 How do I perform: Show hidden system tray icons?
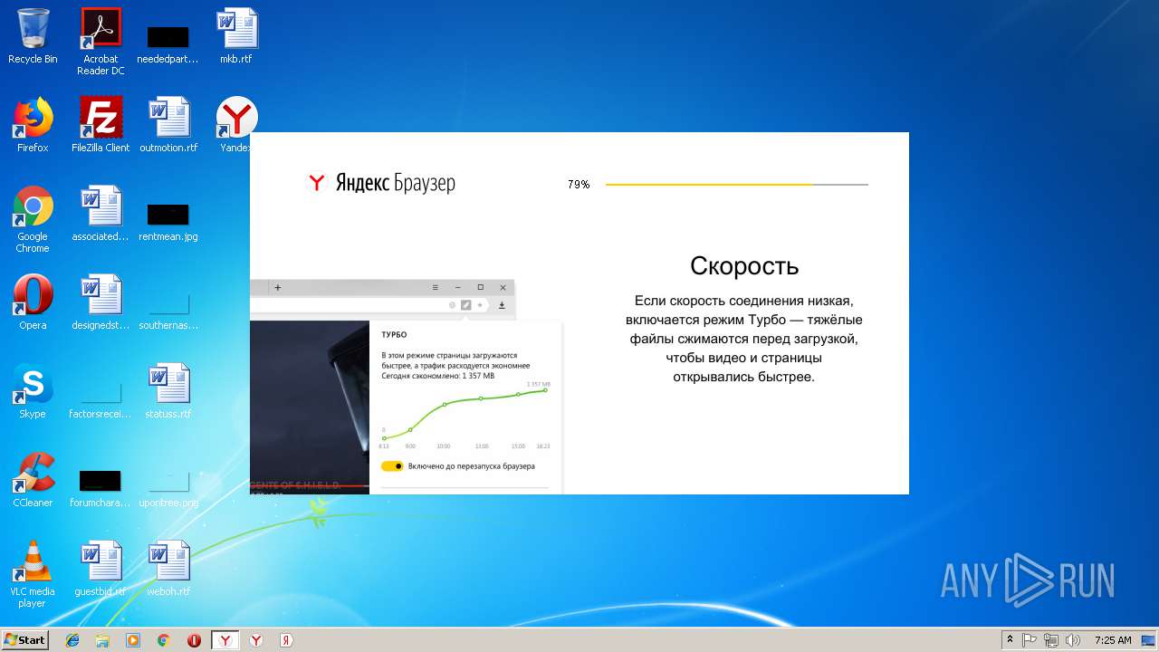pyautogui.click(x=1010, y=640)
